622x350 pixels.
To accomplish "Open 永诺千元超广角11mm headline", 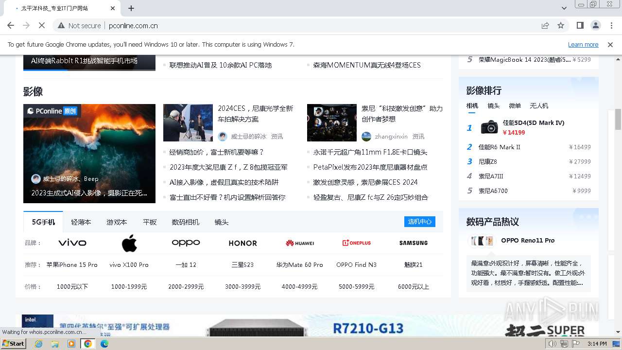I will pos(370,152).
